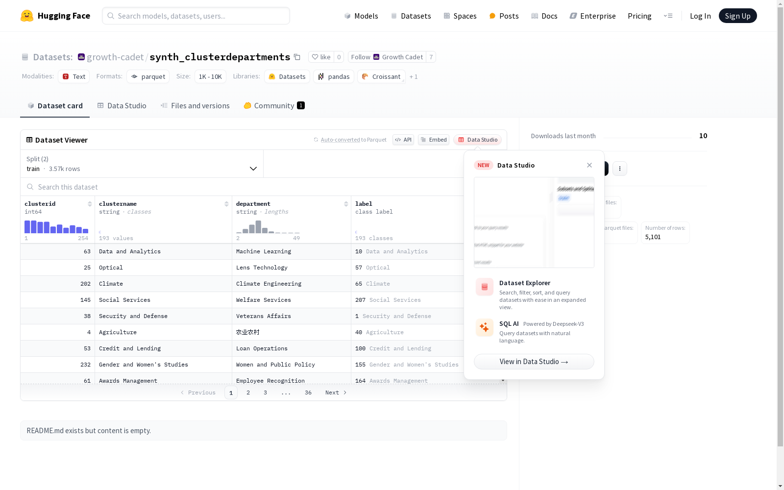Viewport: 784px width, 490px height.
Task: Select the Croissant library tag
Action: 382,76
